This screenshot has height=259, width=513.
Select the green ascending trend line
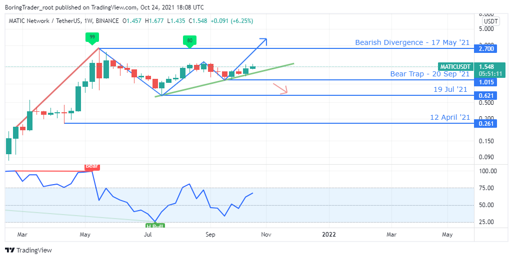[x=225, y=80]
